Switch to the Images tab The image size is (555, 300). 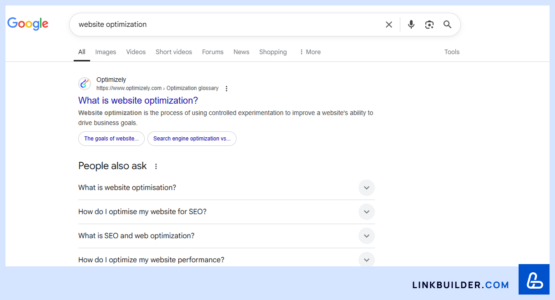pos(106,52)
